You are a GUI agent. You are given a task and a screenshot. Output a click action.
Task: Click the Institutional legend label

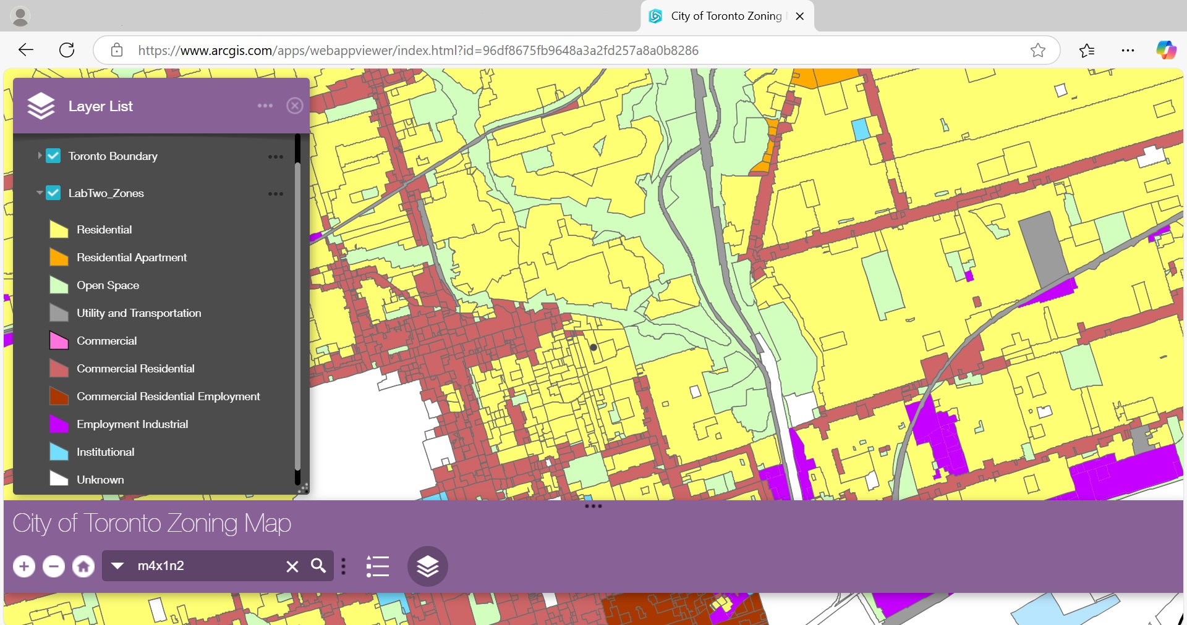pyautogui.click(x=106, y=452)
